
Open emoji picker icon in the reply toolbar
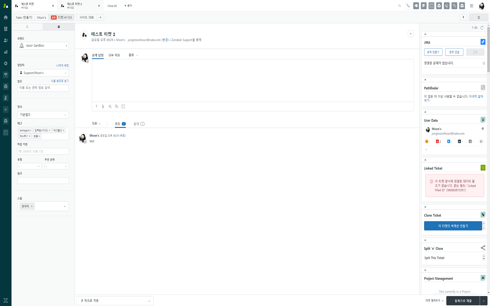pos(116,106)
